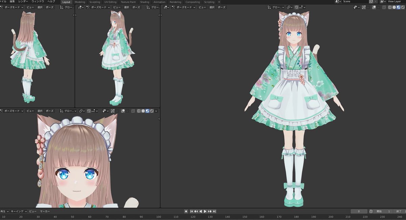Open transform orientation dropdown in main viewport
The image size is (406, 220).
(x=276, y=7)
